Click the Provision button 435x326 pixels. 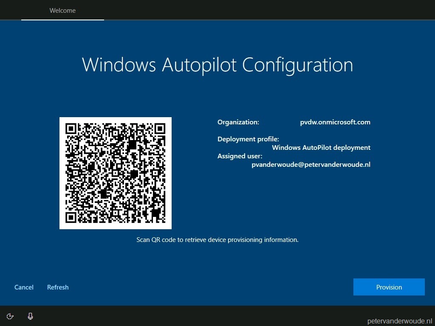pyautogui.click(x=389, y=287)
